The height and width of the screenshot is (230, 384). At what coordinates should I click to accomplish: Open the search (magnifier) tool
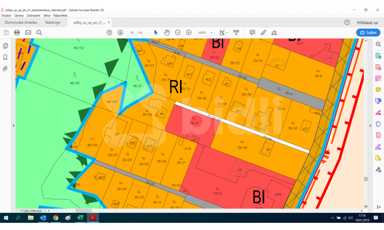click(39, 33)
